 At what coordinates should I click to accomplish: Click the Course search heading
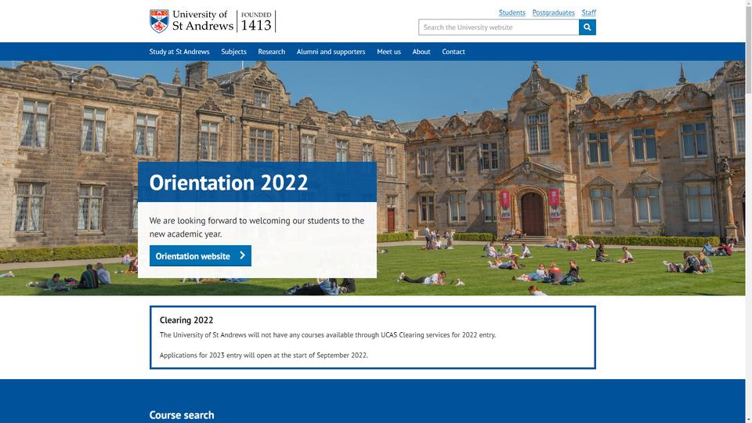(181, 415)
